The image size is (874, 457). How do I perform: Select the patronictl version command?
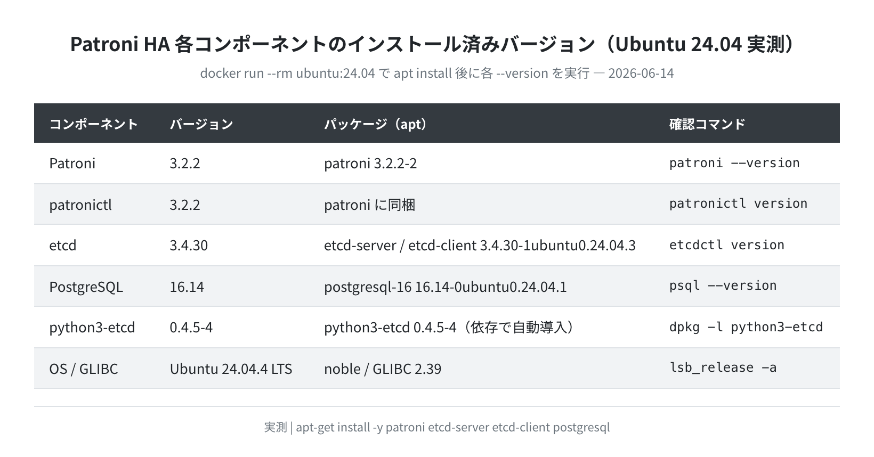(739, 203)
